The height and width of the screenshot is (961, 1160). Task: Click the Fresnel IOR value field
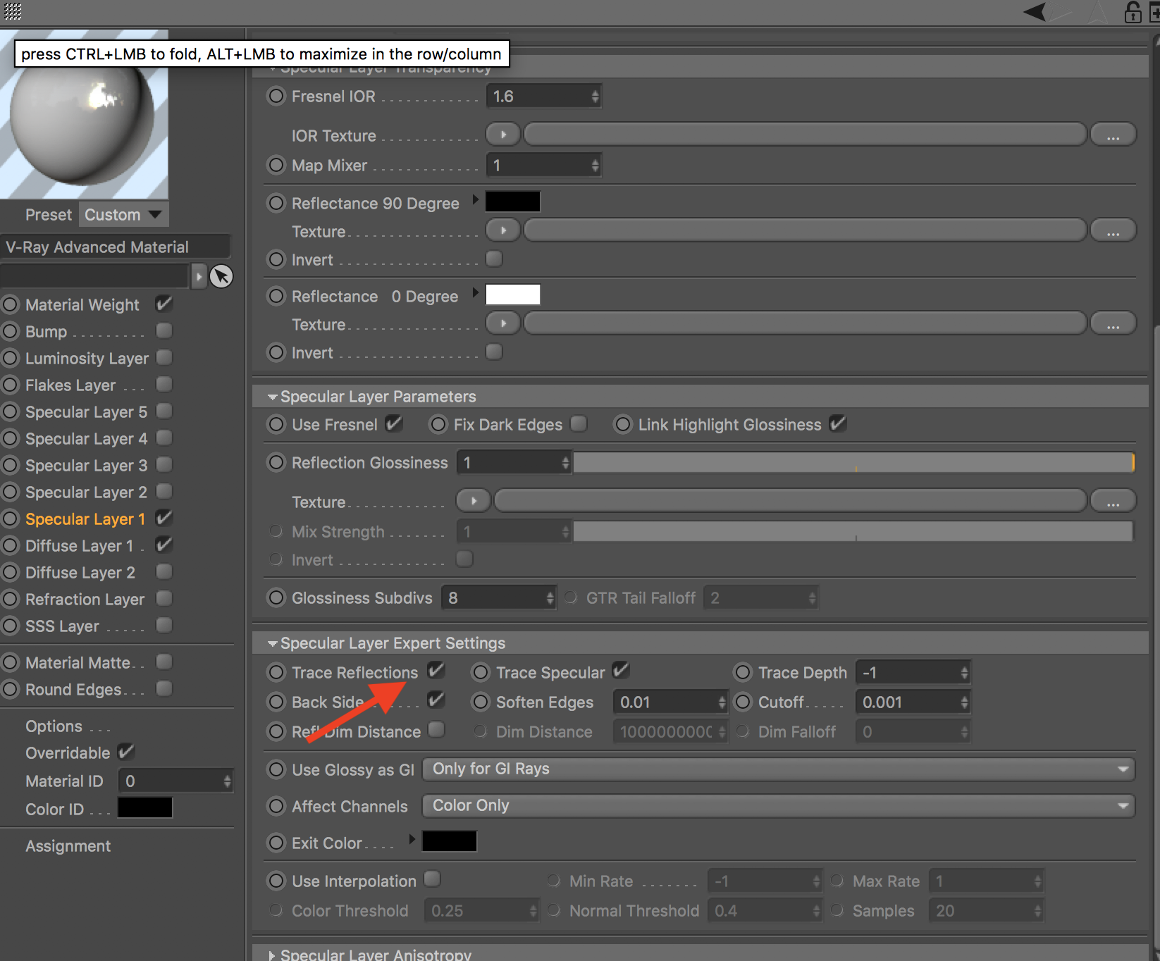pos(544,96)
